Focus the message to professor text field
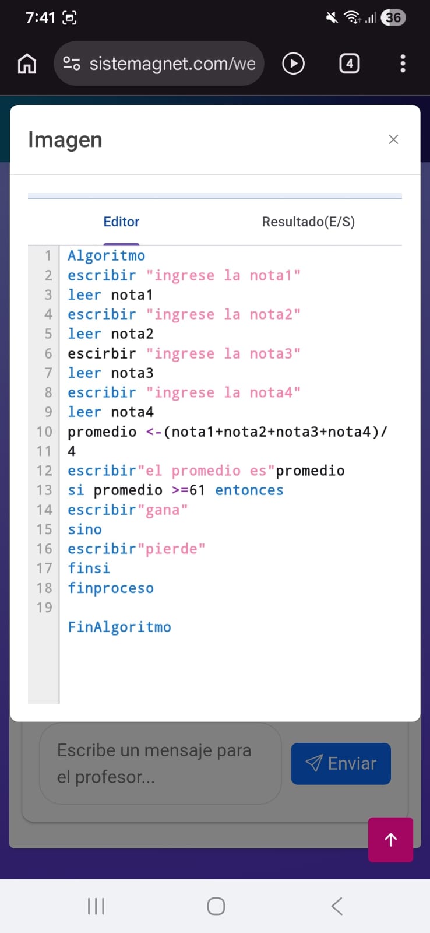This screenshot has height=933, width=430. pyautogui.click(x=160, y=763)
